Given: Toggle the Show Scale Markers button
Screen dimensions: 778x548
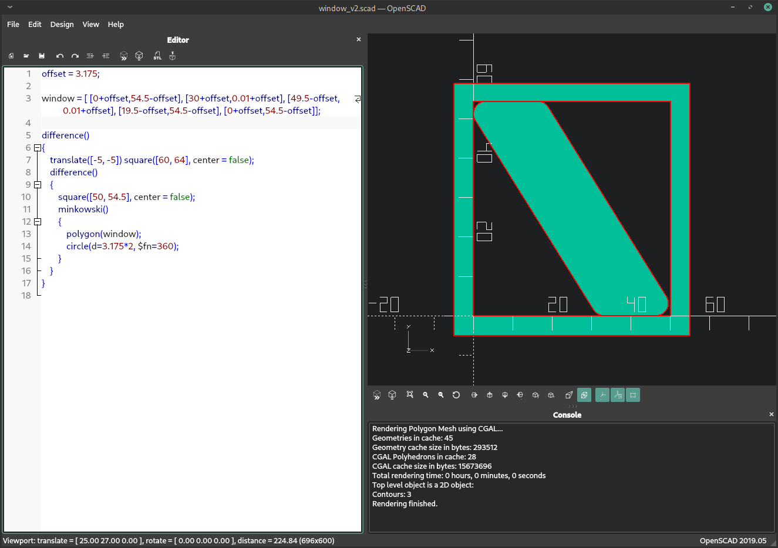Looking at the screenshot, I should click(x=618, y=395).
